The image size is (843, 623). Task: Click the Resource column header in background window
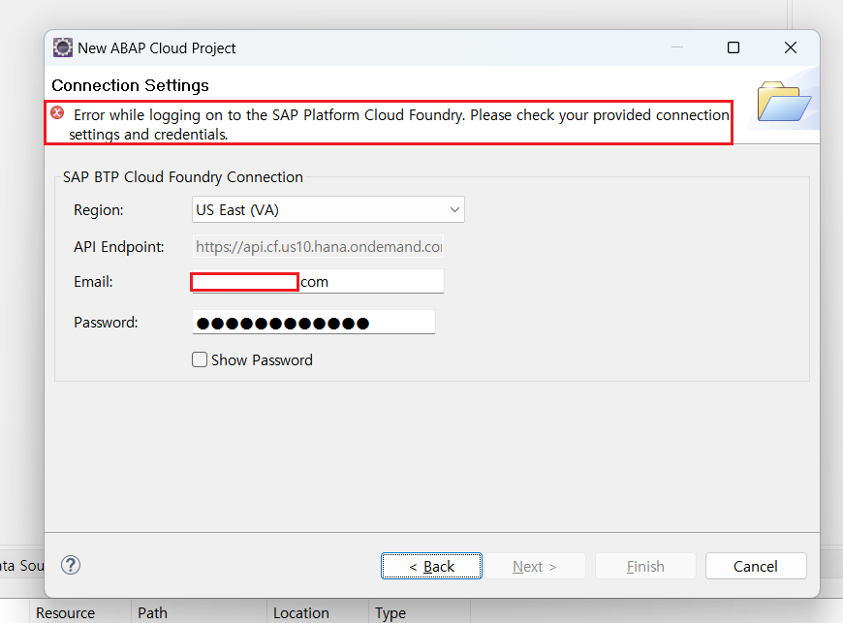pyautogui.click(x=65, y=612)
